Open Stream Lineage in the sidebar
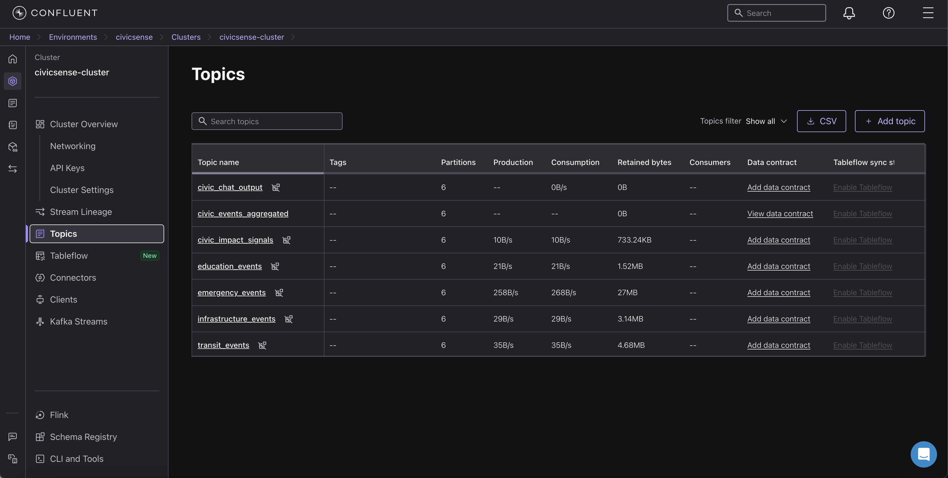This screenshot has width=948, height=478. pyautogui.click(x=81, y=212)
